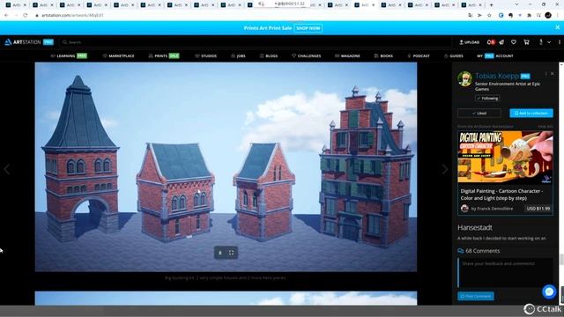
Task: Click the 68 Comments heading
Action: (x=479, y=251)
